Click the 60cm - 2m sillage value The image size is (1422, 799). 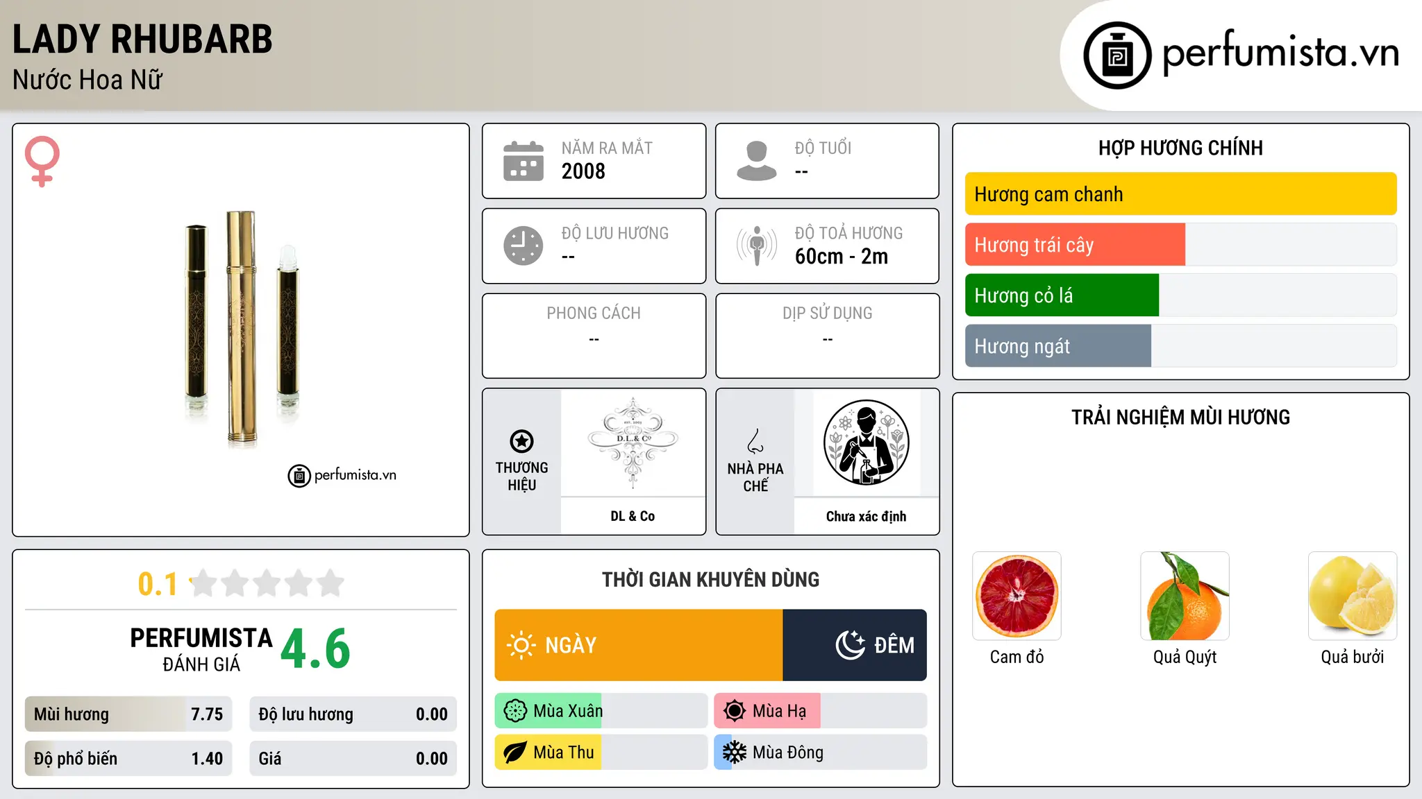(x=842, y=257)
